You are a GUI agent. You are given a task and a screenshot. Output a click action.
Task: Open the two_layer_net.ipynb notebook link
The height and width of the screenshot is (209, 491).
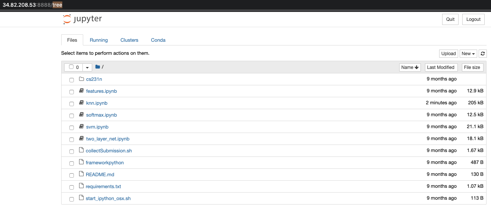tap(107, 139)
